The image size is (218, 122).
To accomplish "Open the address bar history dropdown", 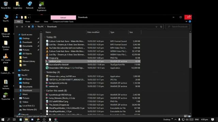I will [x=156, y=27].
